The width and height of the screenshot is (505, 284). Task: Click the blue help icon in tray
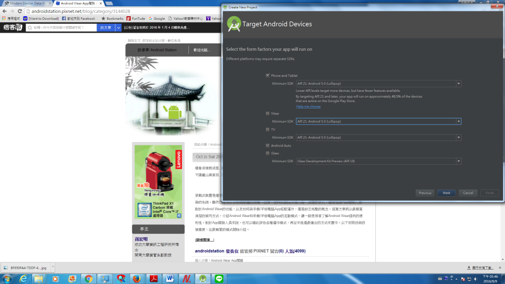point(446,278)
